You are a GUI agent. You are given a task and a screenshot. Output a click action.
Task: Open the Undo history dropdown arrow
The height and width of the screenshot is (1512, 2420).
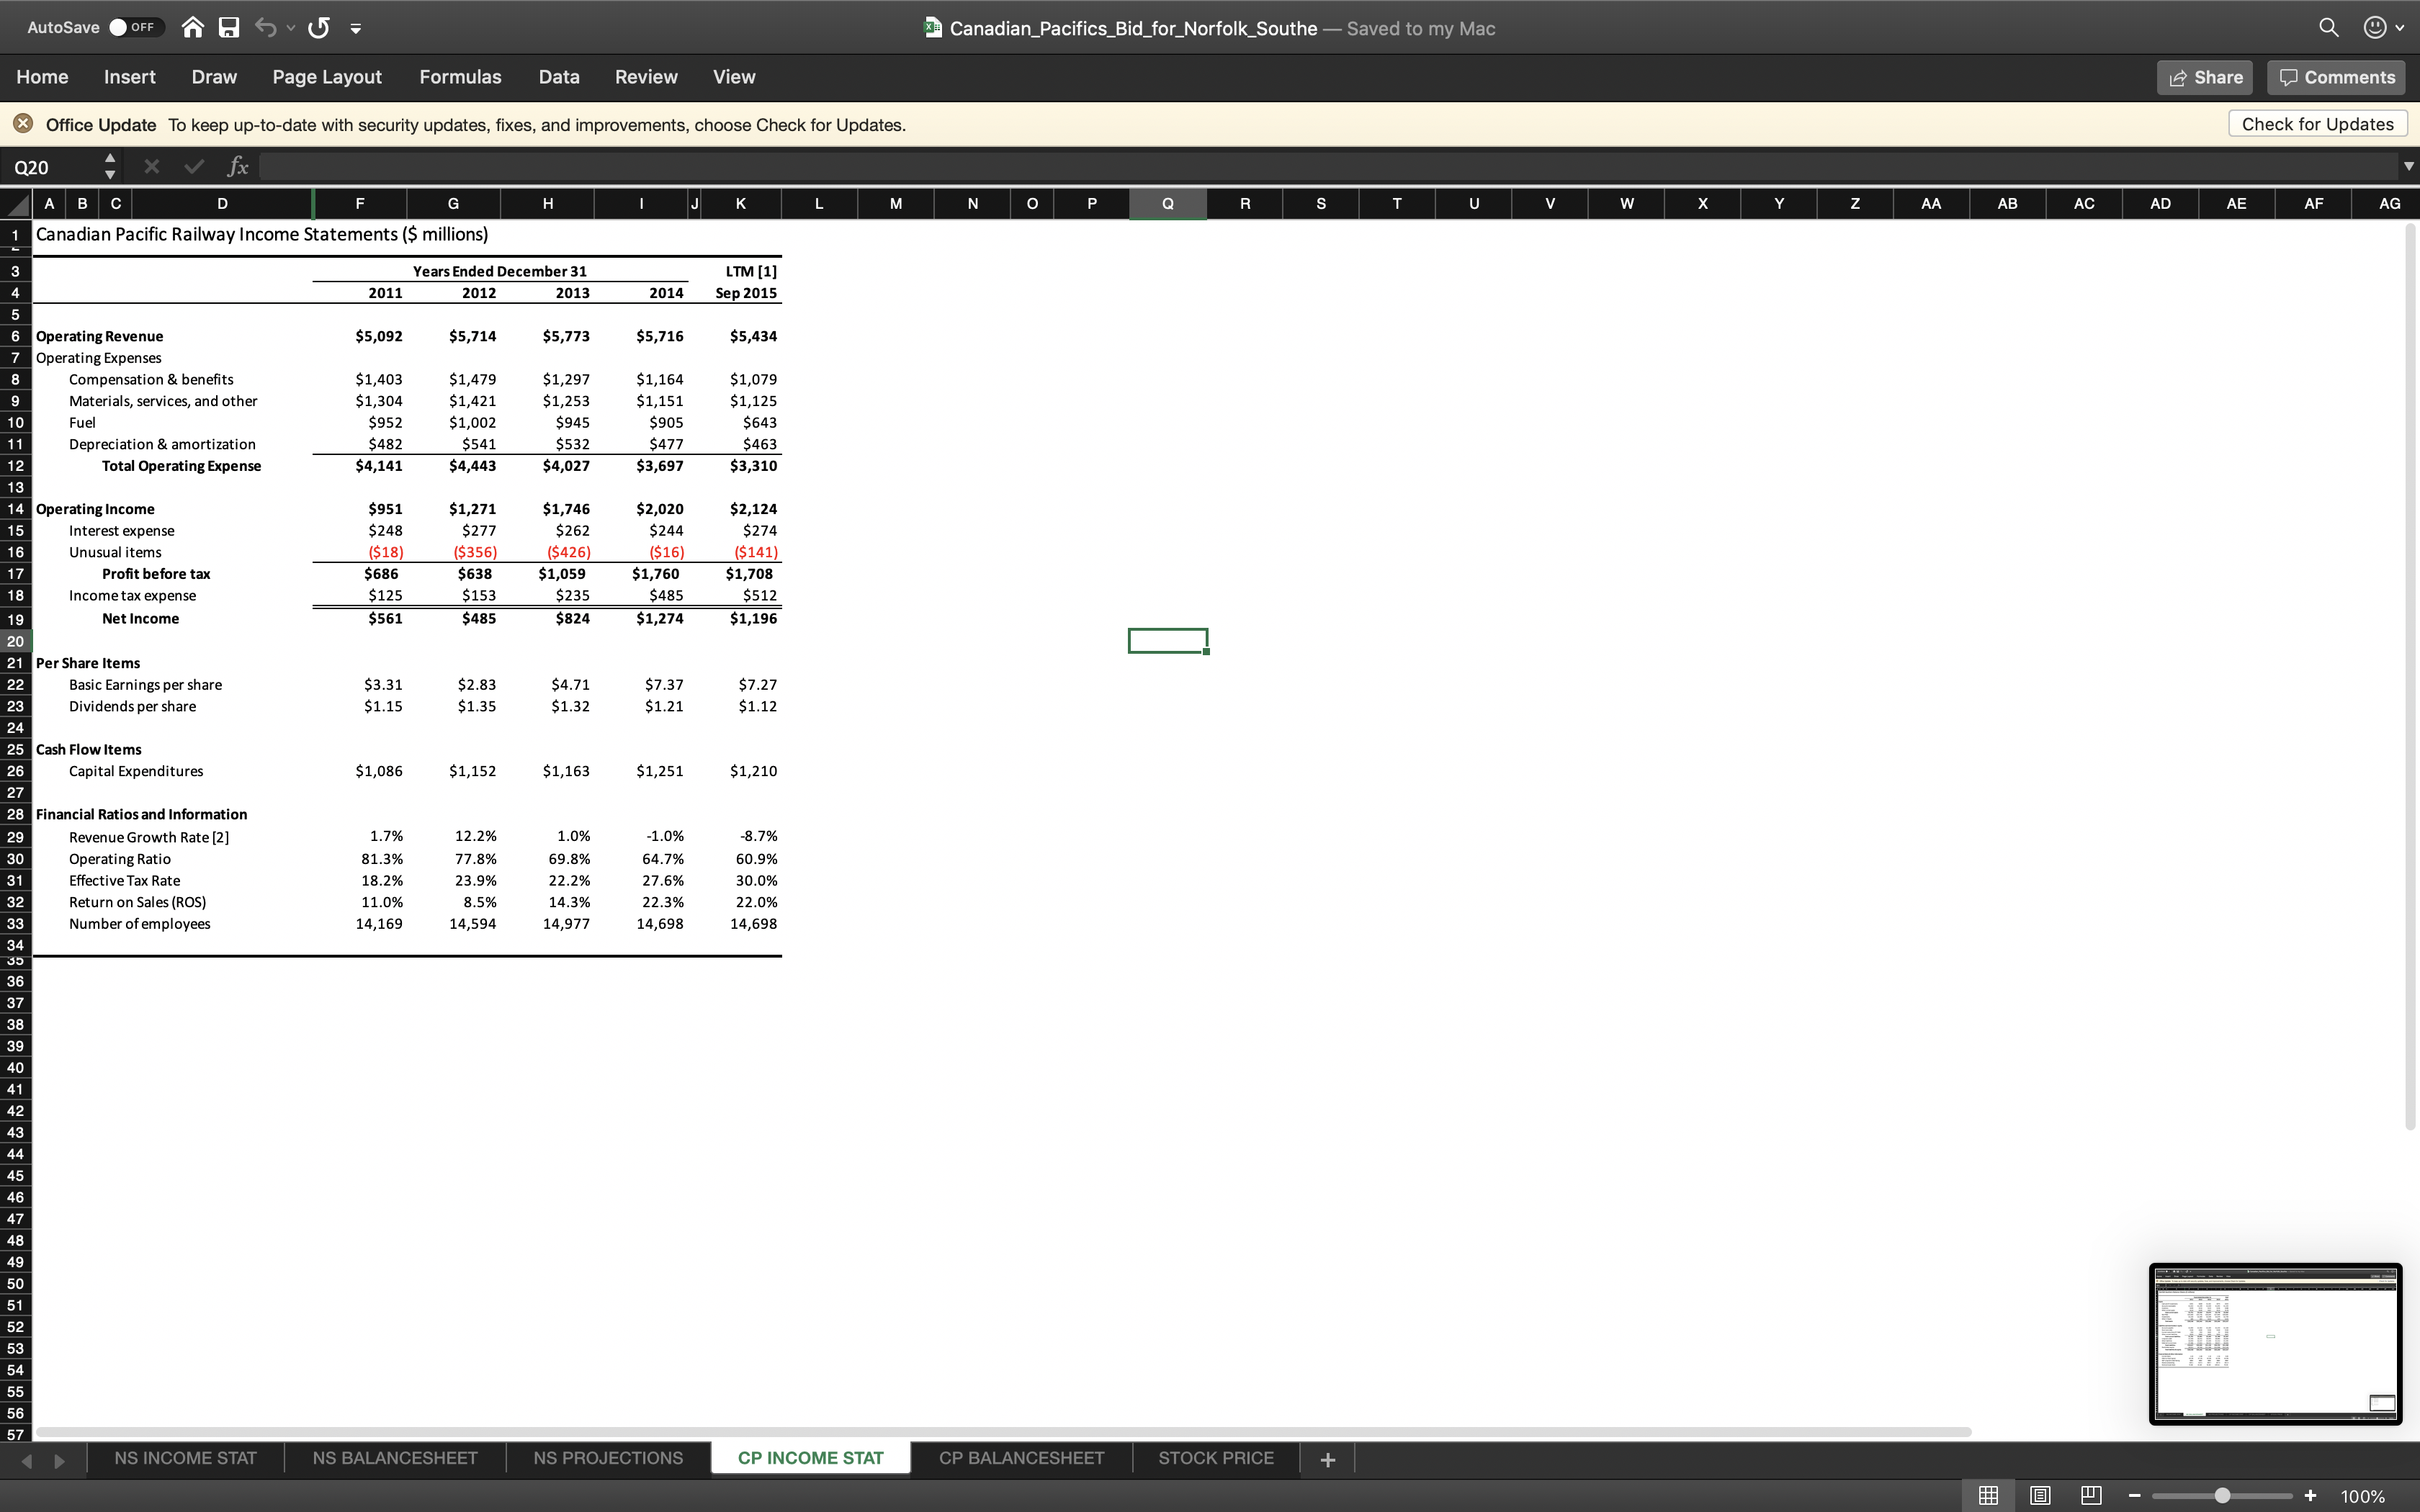click(291, 28)
